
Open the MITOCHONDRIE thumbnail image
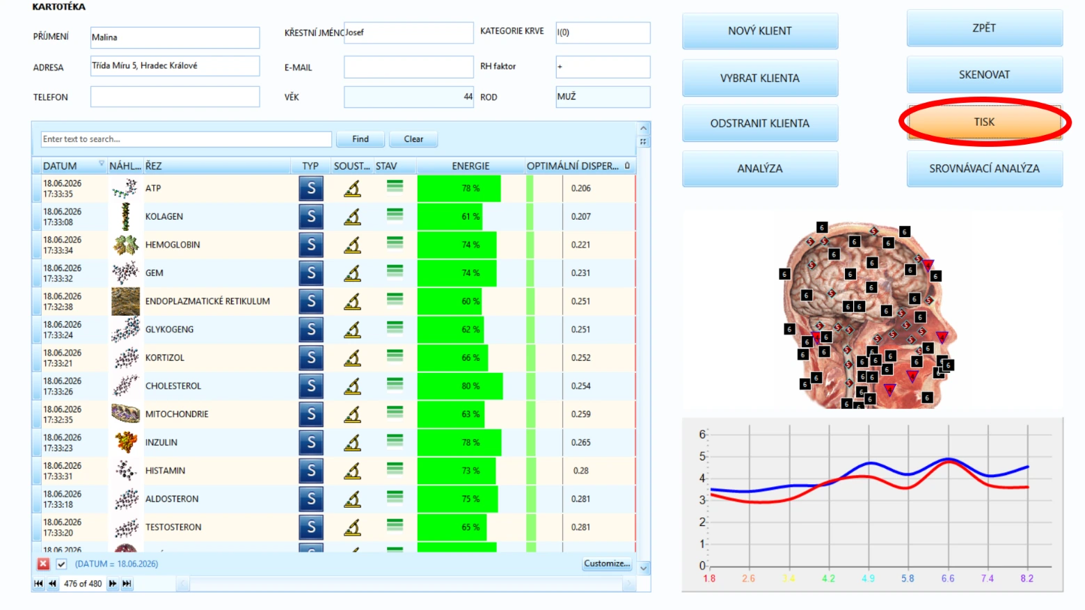tap(125, 414)
